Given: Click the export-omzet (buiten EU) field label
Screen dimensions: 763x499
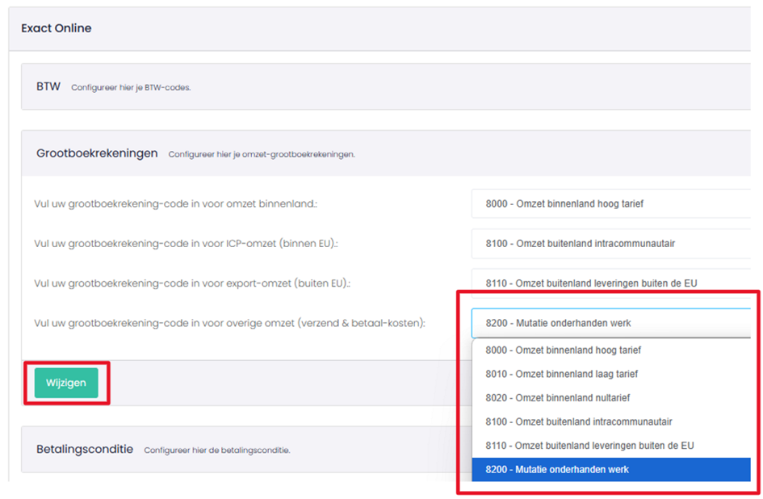Looking at the screenshot, I should coord(192,283).
